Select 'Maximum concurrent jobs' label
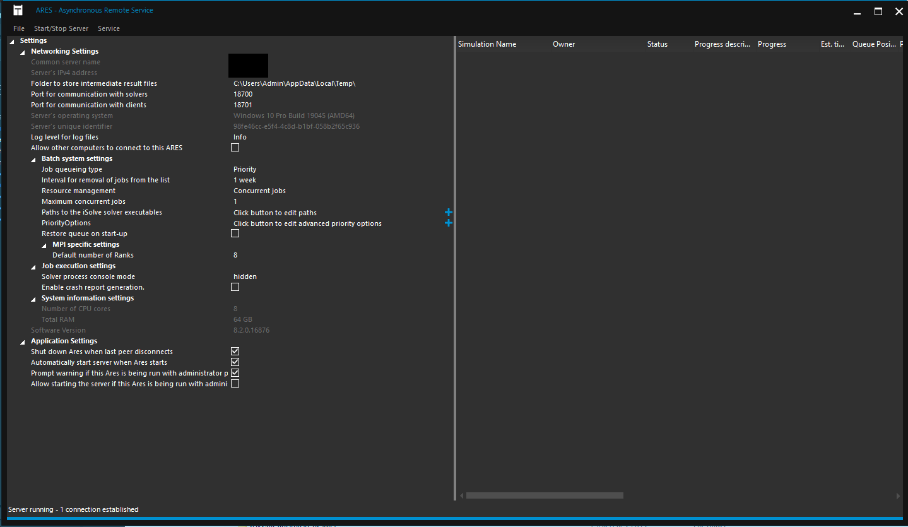This screenshot has width=908, height=527. [83, 201]
